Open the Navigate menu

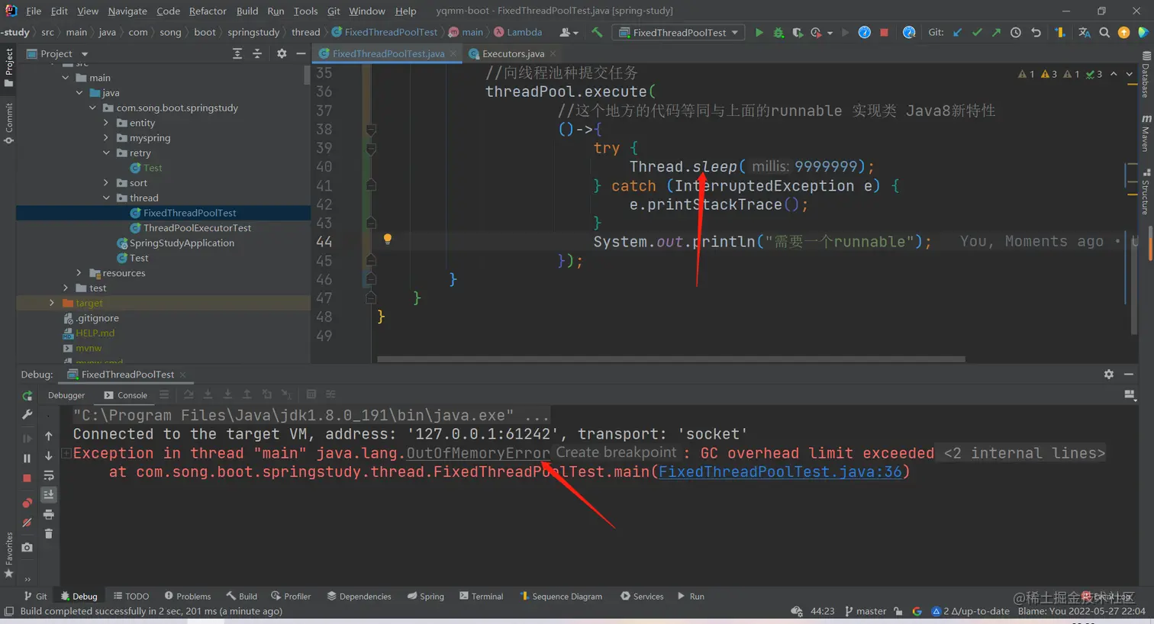coord(127,11)
